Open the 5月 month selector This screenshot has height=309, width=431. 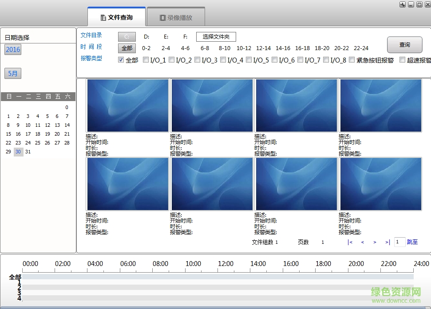(x=12, y=73)
